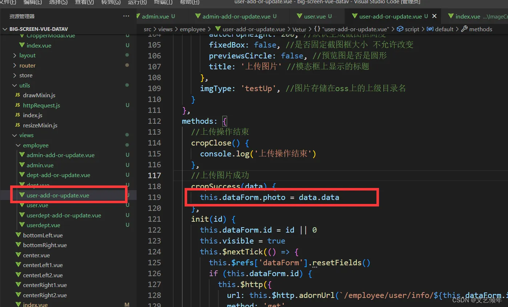Collapse the utils folder
The width and height of the screenshot is (508, 307).
[15, 85]
